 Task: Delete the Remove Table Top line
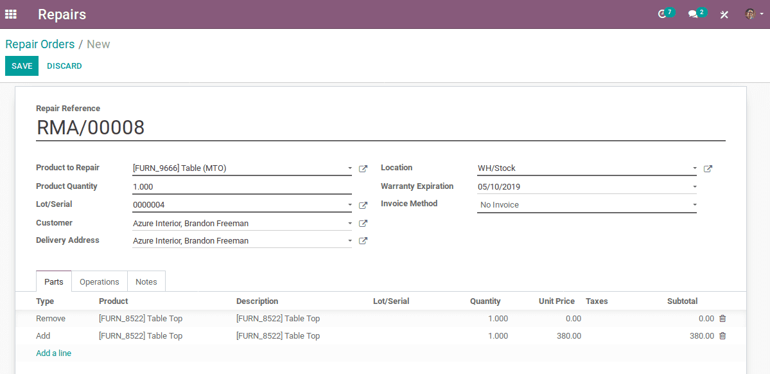tap(722, 319)
